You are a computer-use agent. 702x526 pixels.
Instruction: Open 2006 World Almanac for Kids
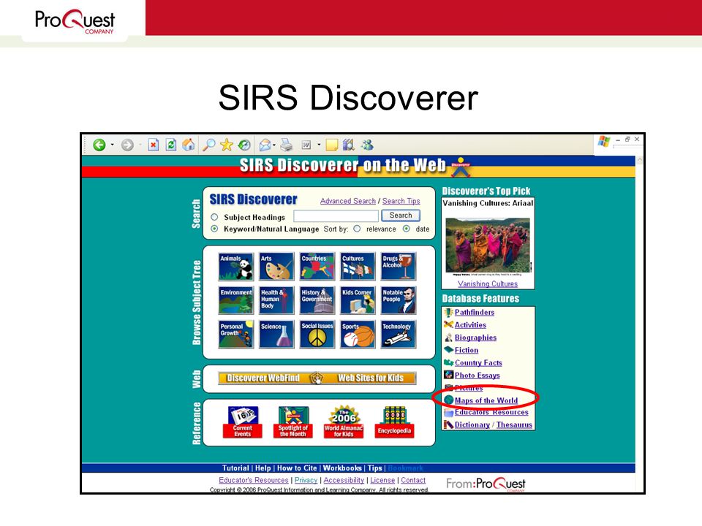tap(344, 422)
